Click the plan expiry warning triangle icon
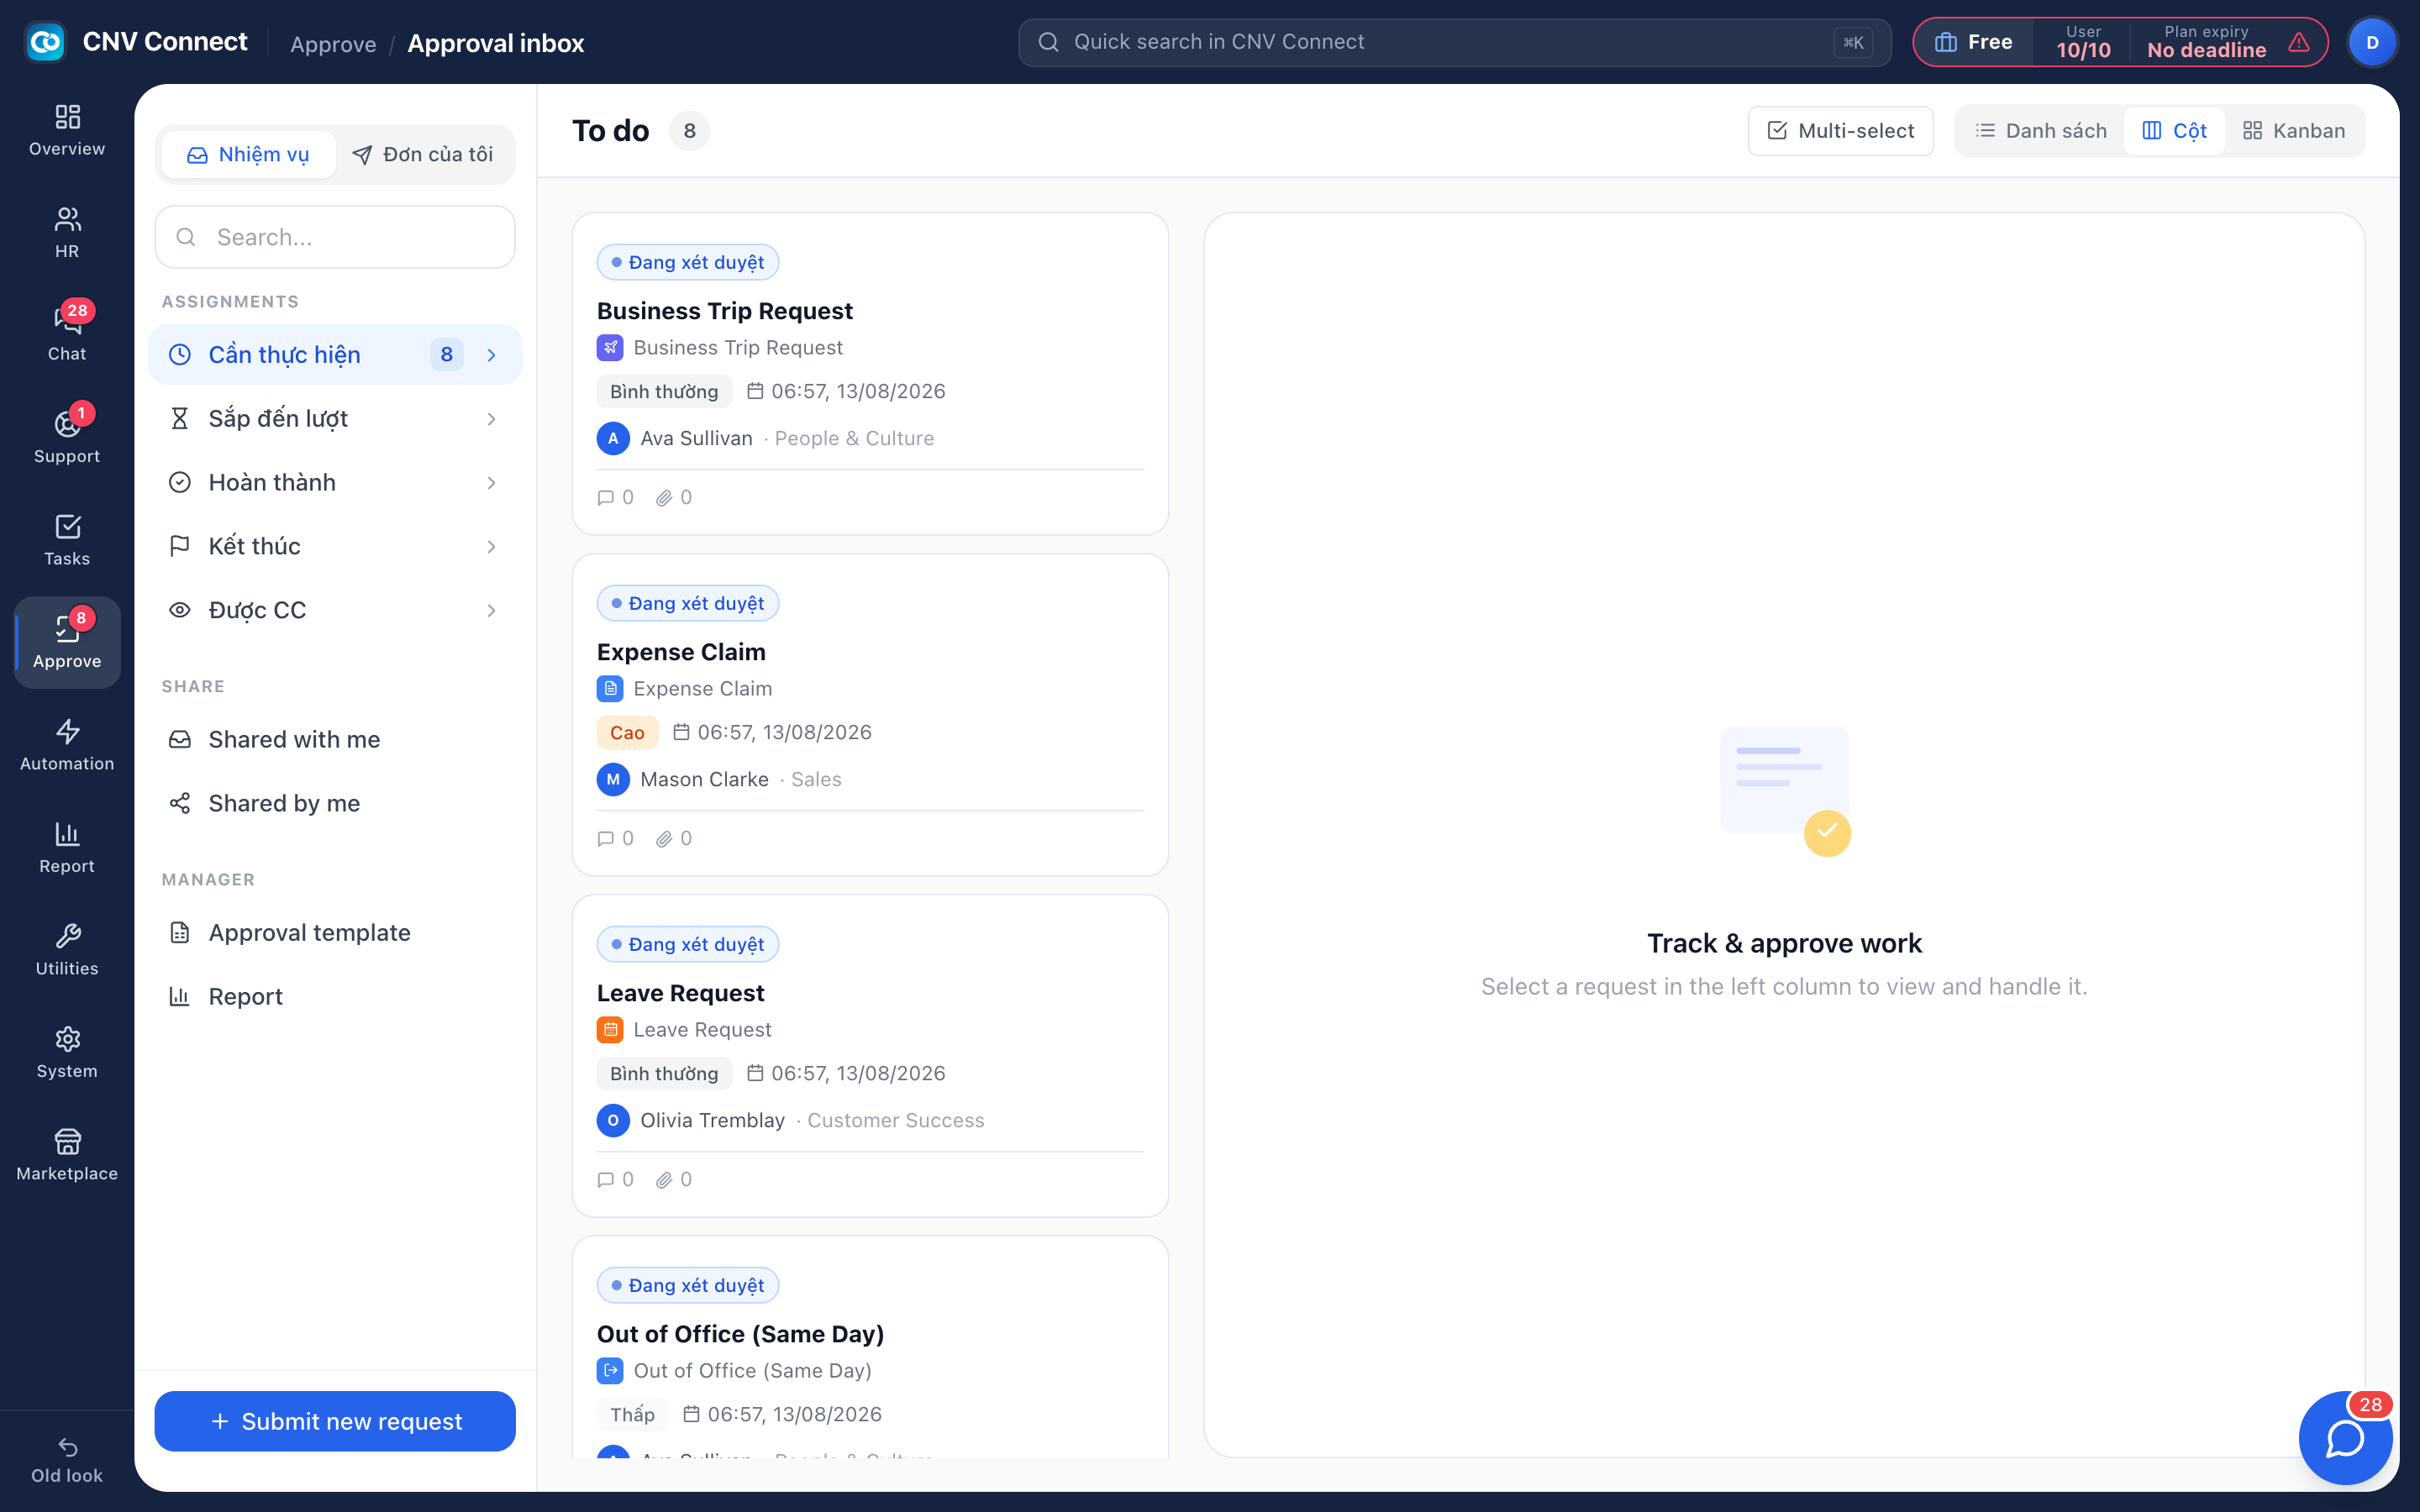The width and height of the screenshot is (2420, 1512). pos(2299,42)
